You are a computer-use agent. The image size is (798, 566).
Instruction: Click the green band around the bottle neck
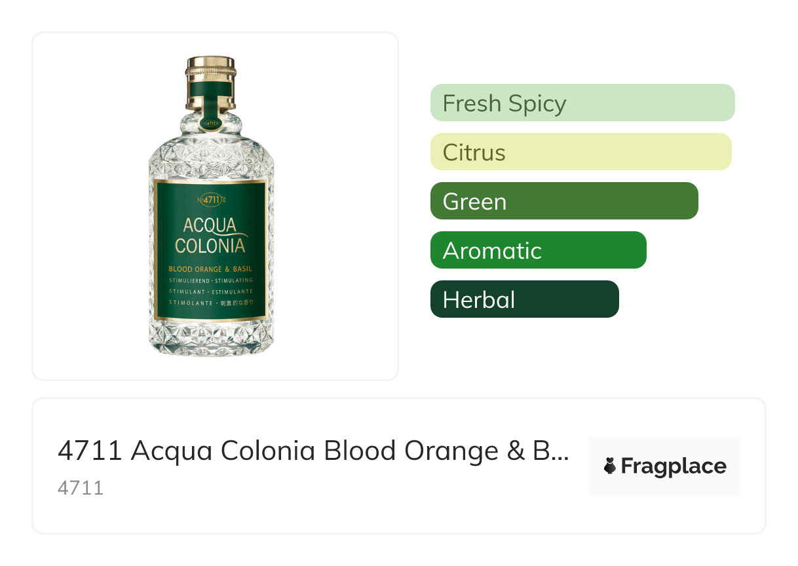point(210,88)
